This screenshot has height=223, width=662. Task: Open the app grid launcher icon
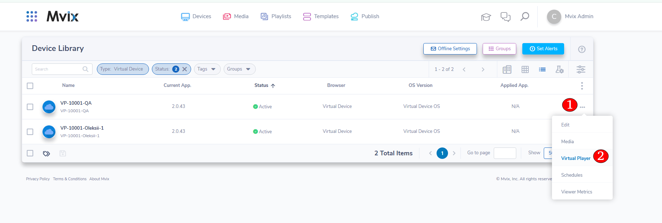32,16
